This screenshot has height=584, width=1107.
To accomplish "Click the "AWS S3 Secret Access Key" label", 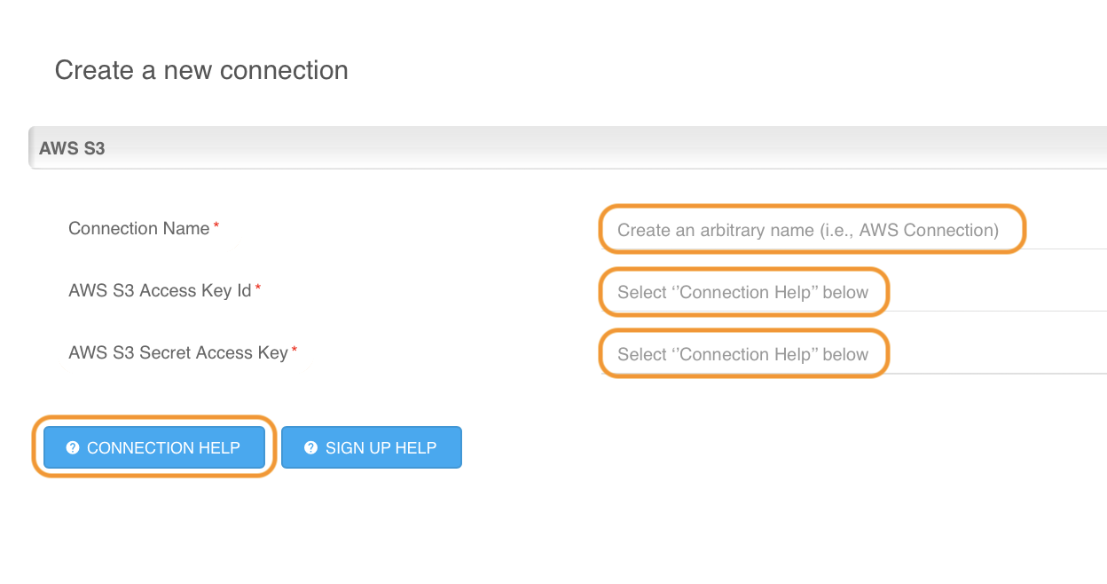I will click(x=177, y=352).
